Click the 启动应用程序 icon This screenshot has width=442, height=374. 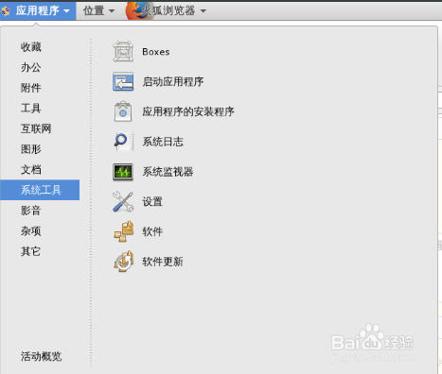pyautogui.click(x=123, y=81)
